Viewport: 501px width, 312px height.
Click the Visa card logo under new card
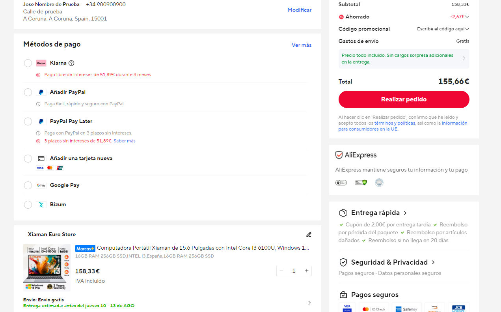pos(40,168)
